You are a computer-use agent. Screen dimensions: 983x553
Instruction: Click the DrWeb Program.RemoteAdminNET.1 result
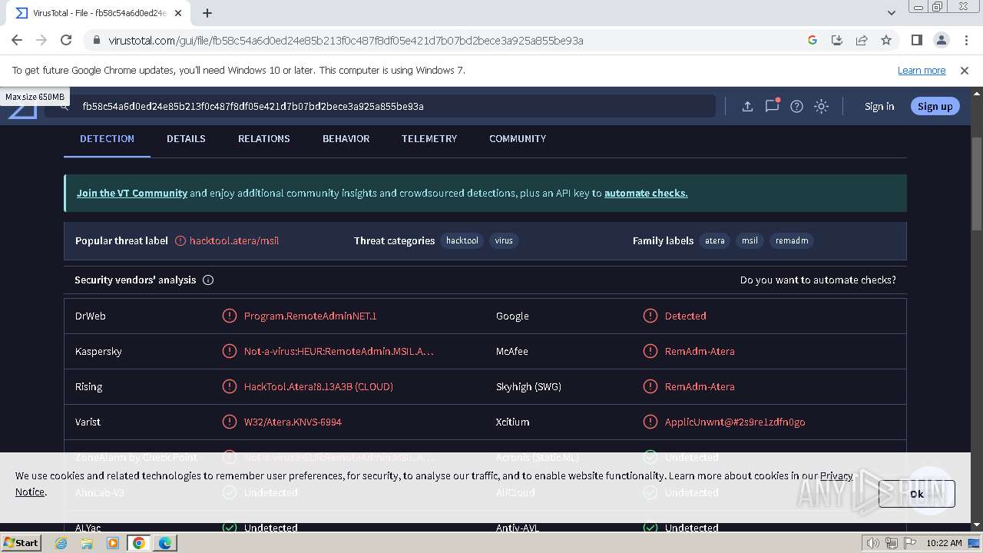[x=310, y=316]
